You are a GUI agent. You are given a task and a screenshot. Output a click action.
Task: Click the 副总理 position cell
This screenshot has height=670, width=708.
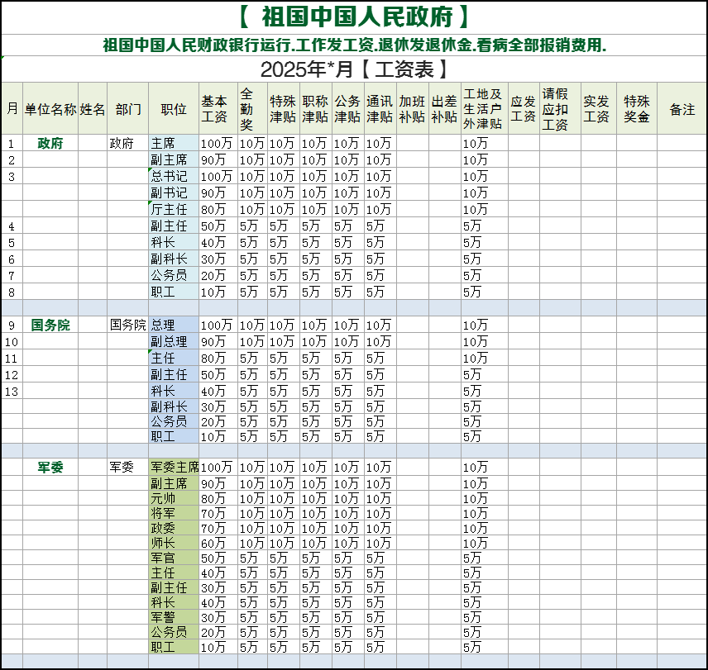(x=174, y=341)
